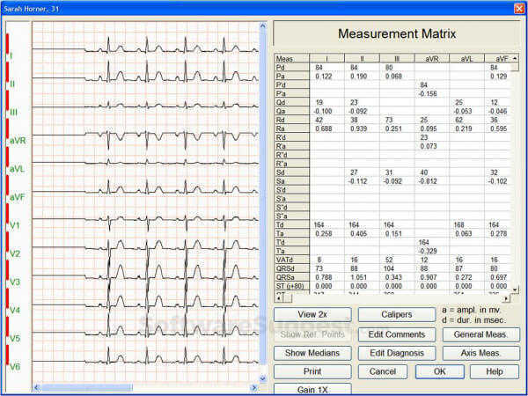Image resolution: width=528 pixels, height=396 pixels.
Task: Open General Meas. view
Action: 480,334
